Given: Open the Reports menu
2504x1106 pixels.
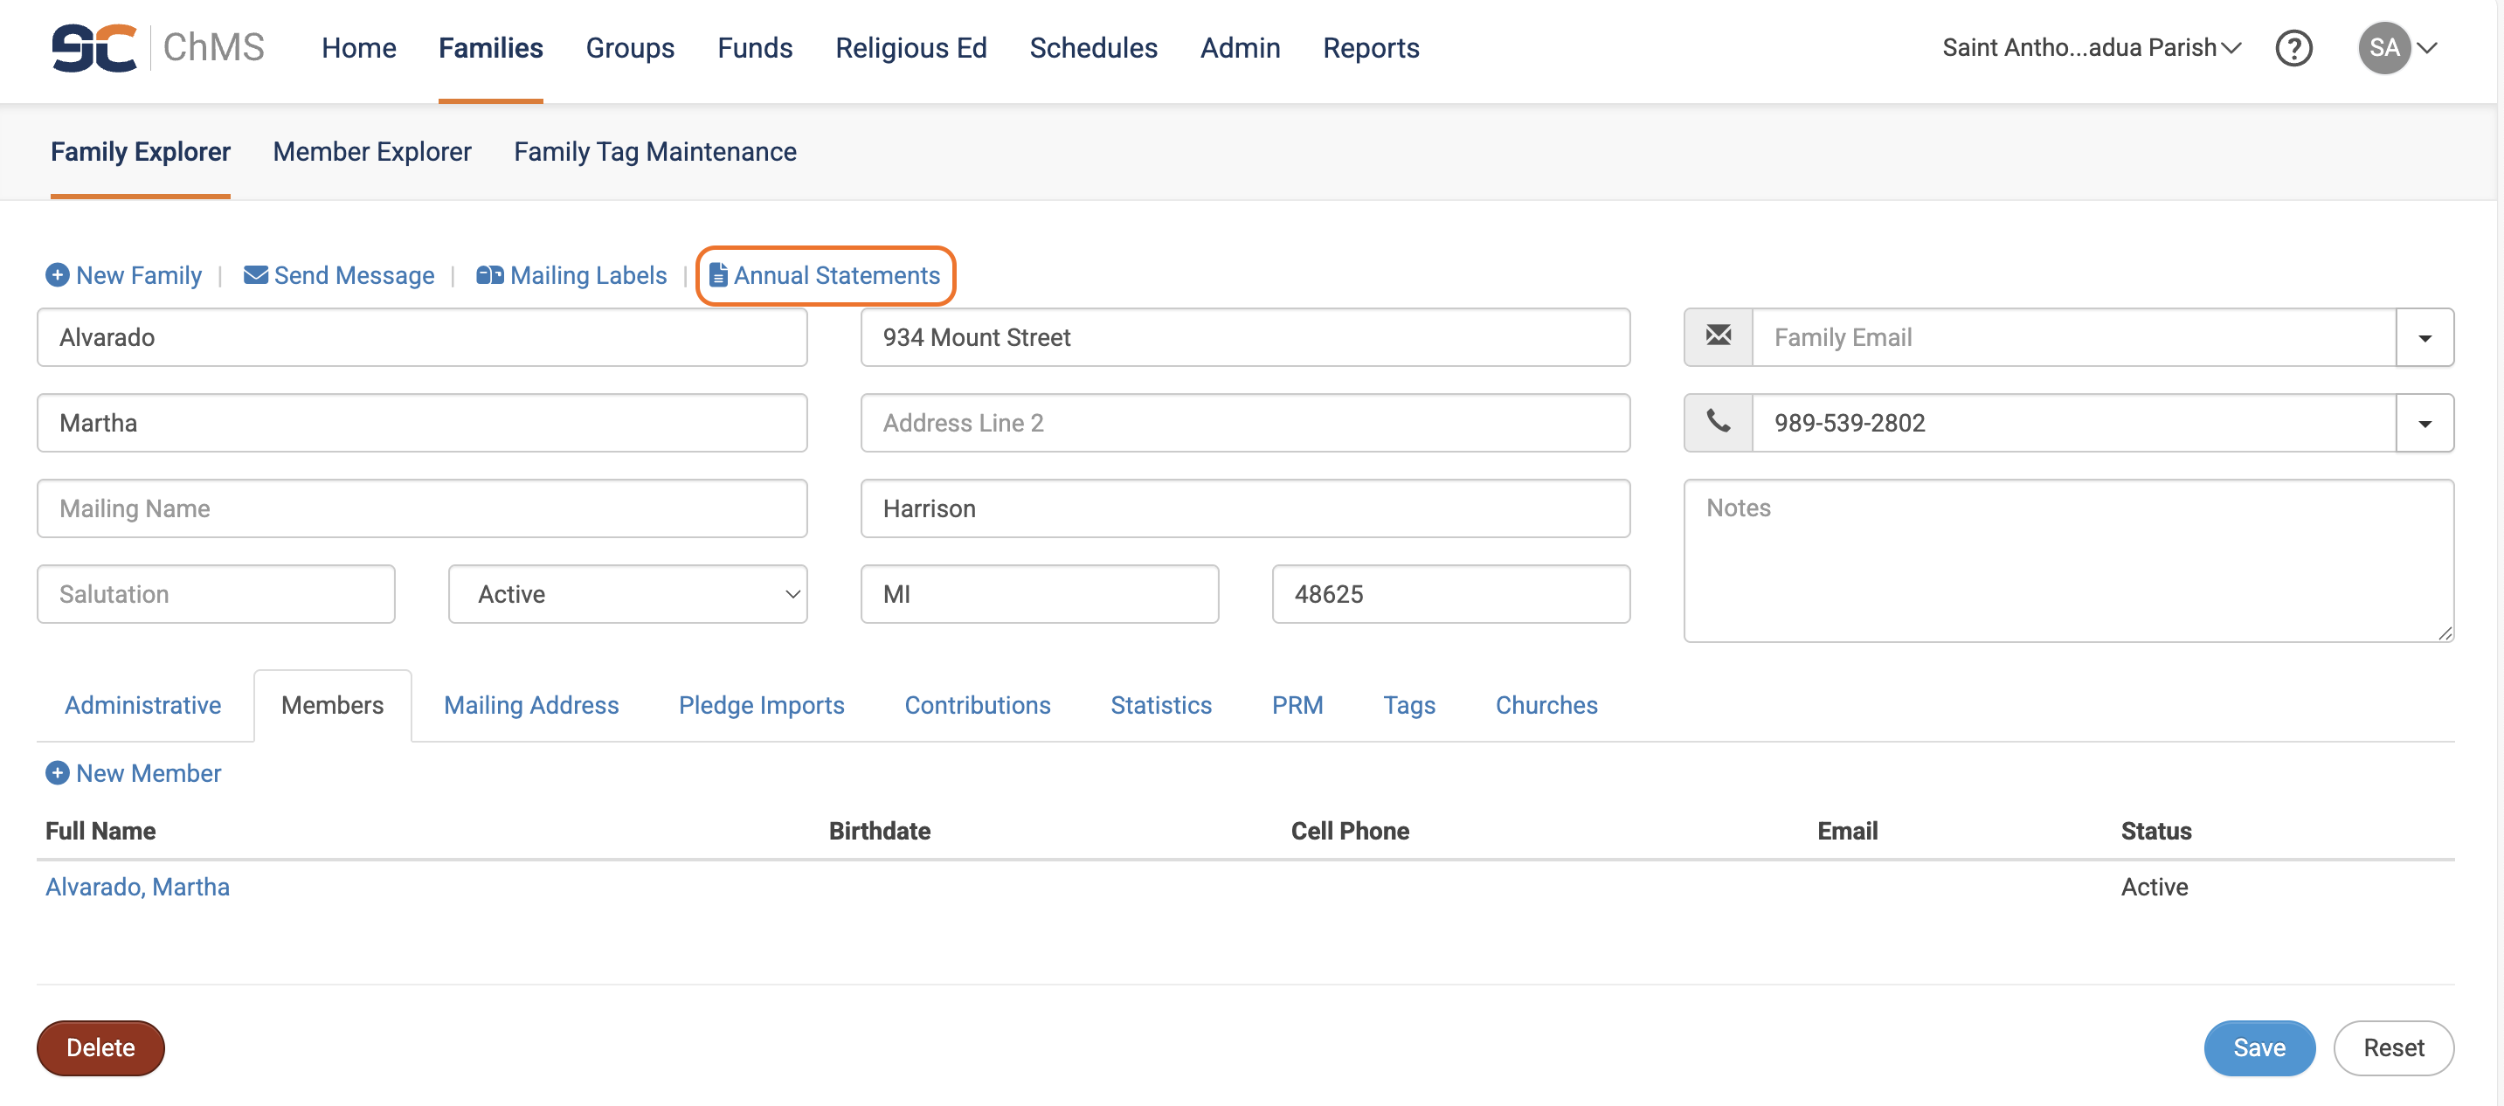Looking at the screenshot, I should tap(1370, 48).
